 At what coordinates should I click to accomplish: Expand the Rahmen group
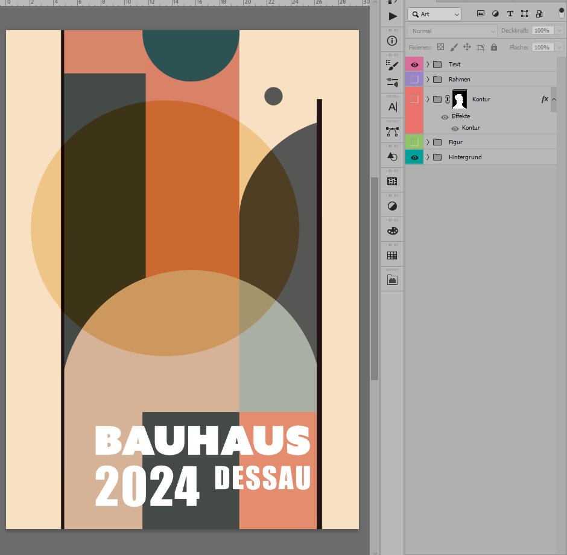coord(428,79)
